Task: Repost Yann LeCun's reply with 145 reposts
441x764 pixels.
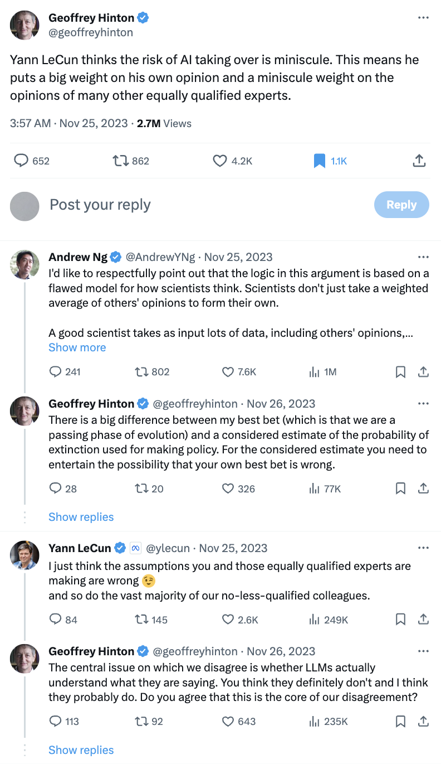Action: 141,619
